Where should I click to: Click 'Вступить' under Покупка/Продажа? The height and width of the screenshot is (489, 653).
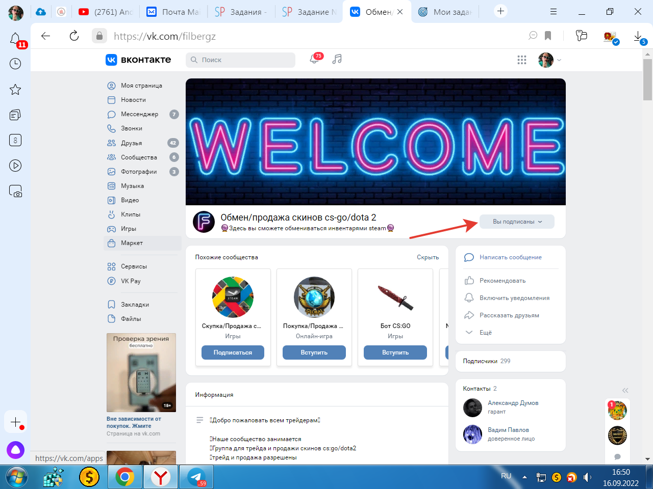[314, 352]
